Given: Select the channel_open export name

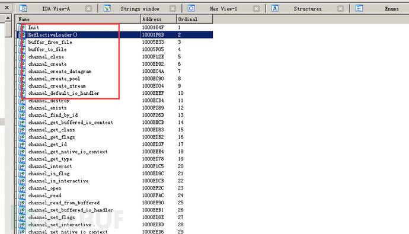Looking at the screenshot, I should [44, 188].
